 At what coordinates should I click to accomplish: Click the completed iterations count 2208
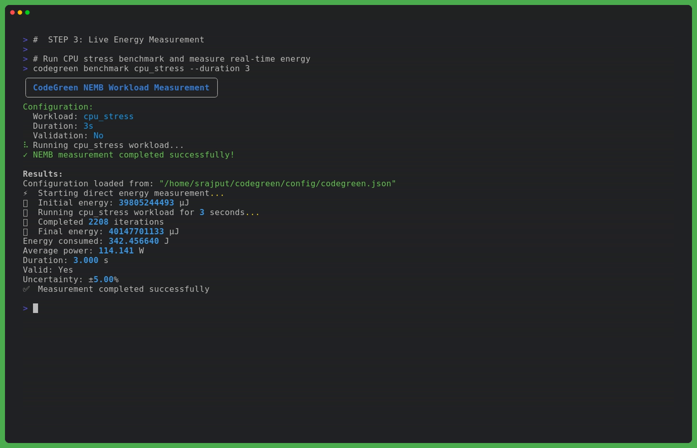tap(98, 222)
